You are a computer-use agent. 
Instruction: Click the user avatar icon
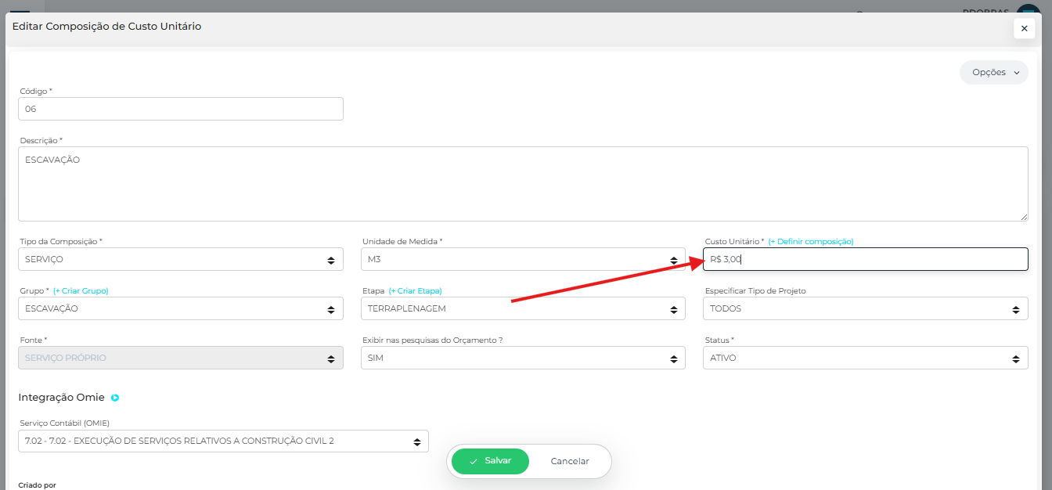coord(1028,9)
